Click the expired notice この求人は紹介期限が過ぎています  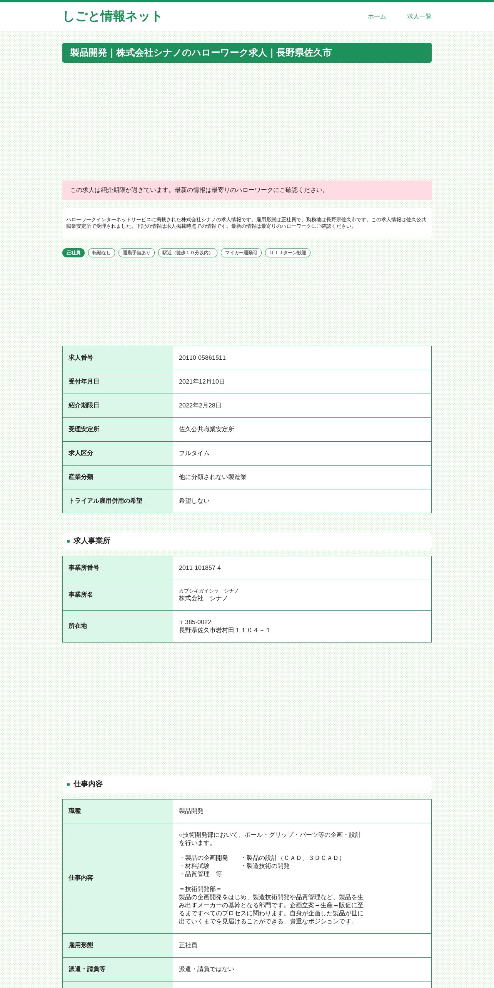pyautogui.click(x=247, y=190)
